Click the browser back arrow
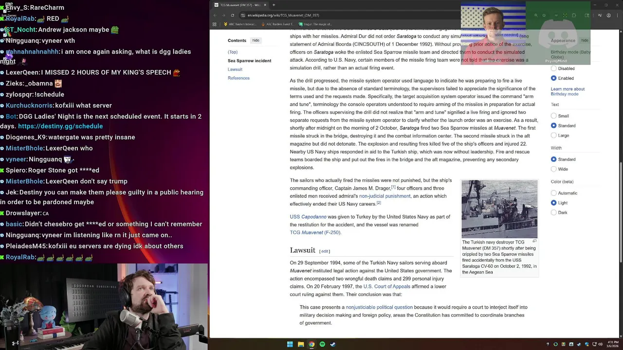The width and height of the screenshot is (623, 350). coord(215,15)
